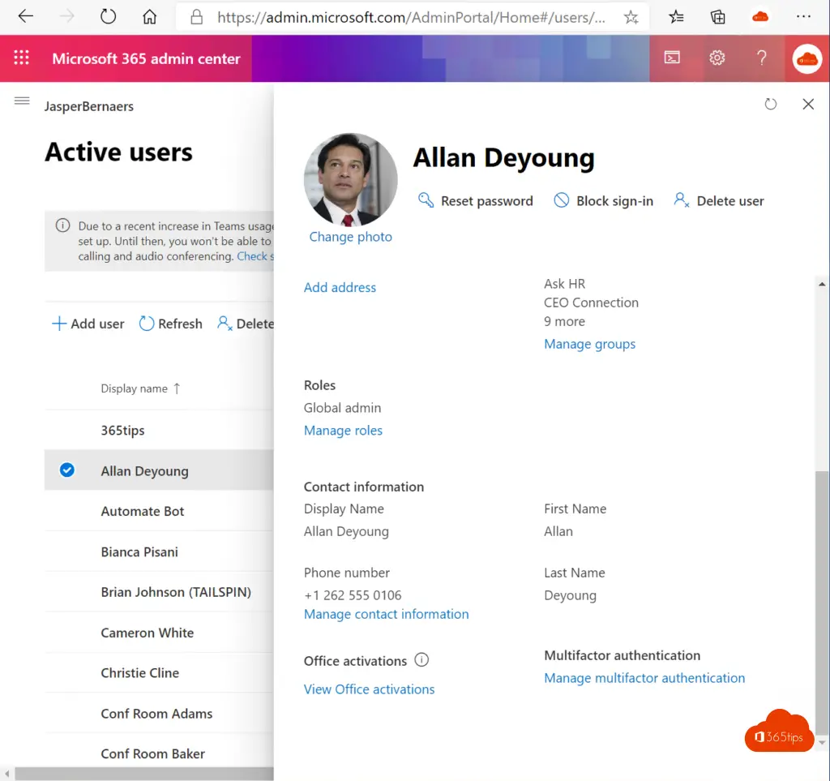Viewport: 830px width, 781px height.
Task: Open Manage contact information link
Action: 387,614
